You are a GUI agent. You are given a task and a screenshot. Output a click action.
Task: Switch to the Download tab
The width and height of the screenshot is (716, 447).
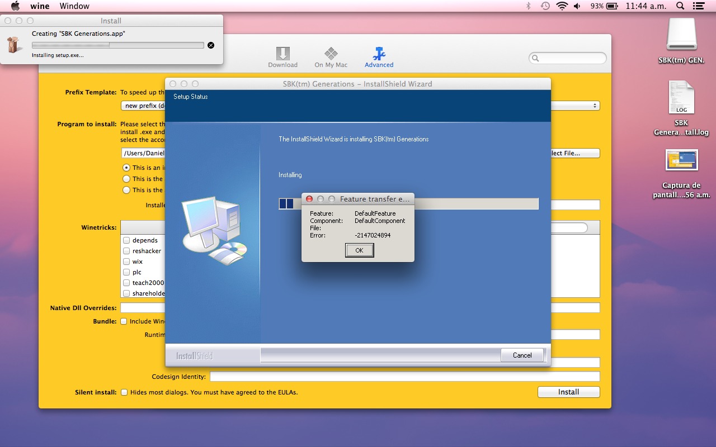click(x=282, y=57)
